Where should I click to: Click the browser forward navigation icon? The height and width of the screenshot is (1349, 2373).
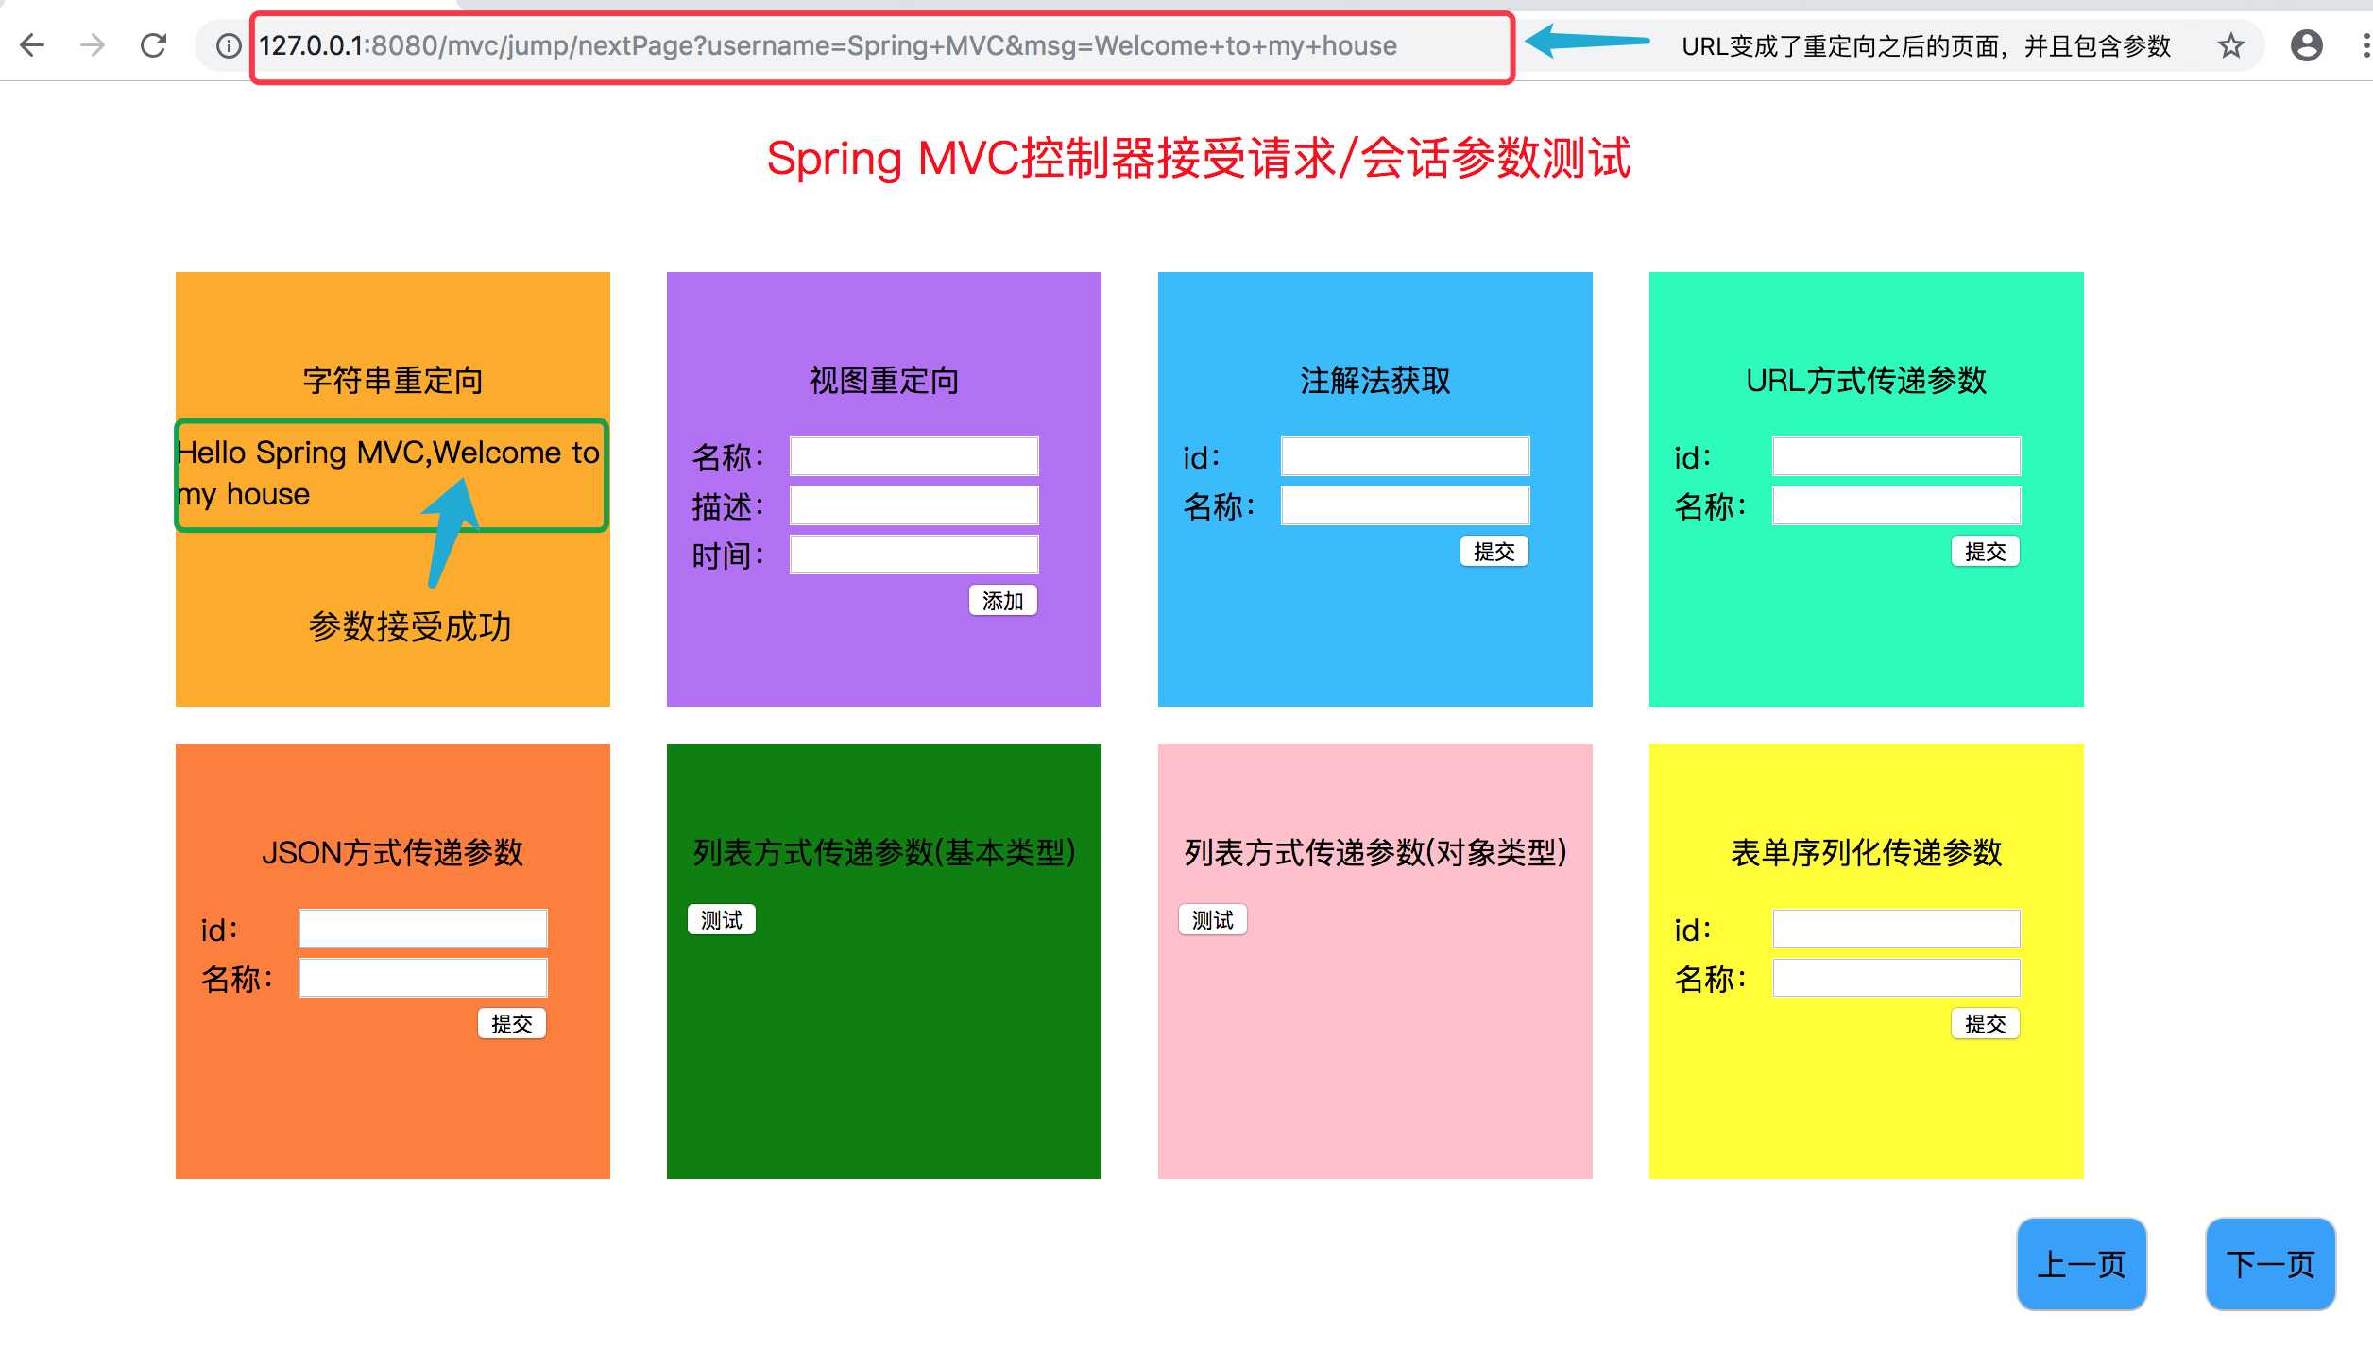tap(93, 44)
